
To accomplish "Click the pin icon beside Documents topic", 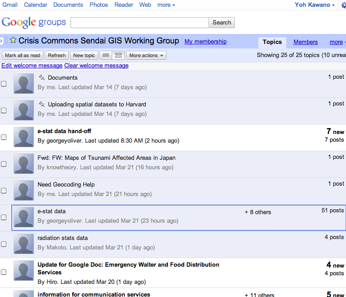I will [42, 77].
